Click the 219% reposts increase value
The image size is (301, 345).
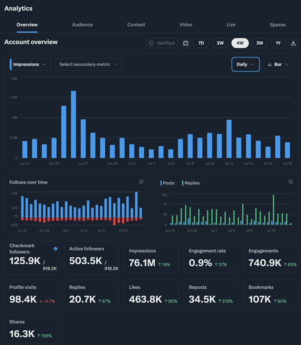tap(225, 301)
